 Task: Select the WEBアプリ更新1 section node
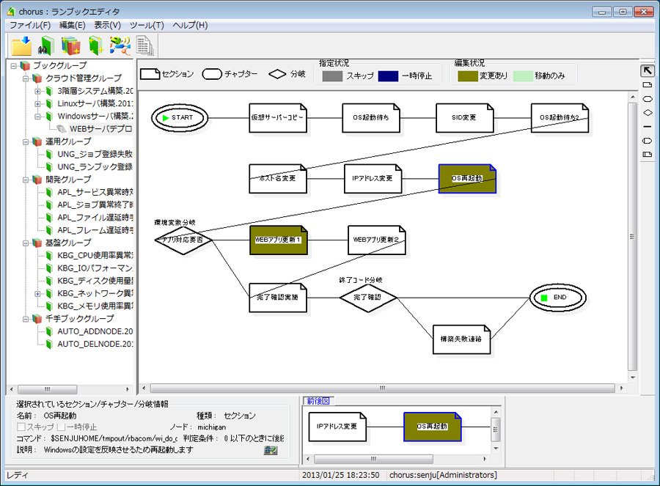click(x=278, y=240)
